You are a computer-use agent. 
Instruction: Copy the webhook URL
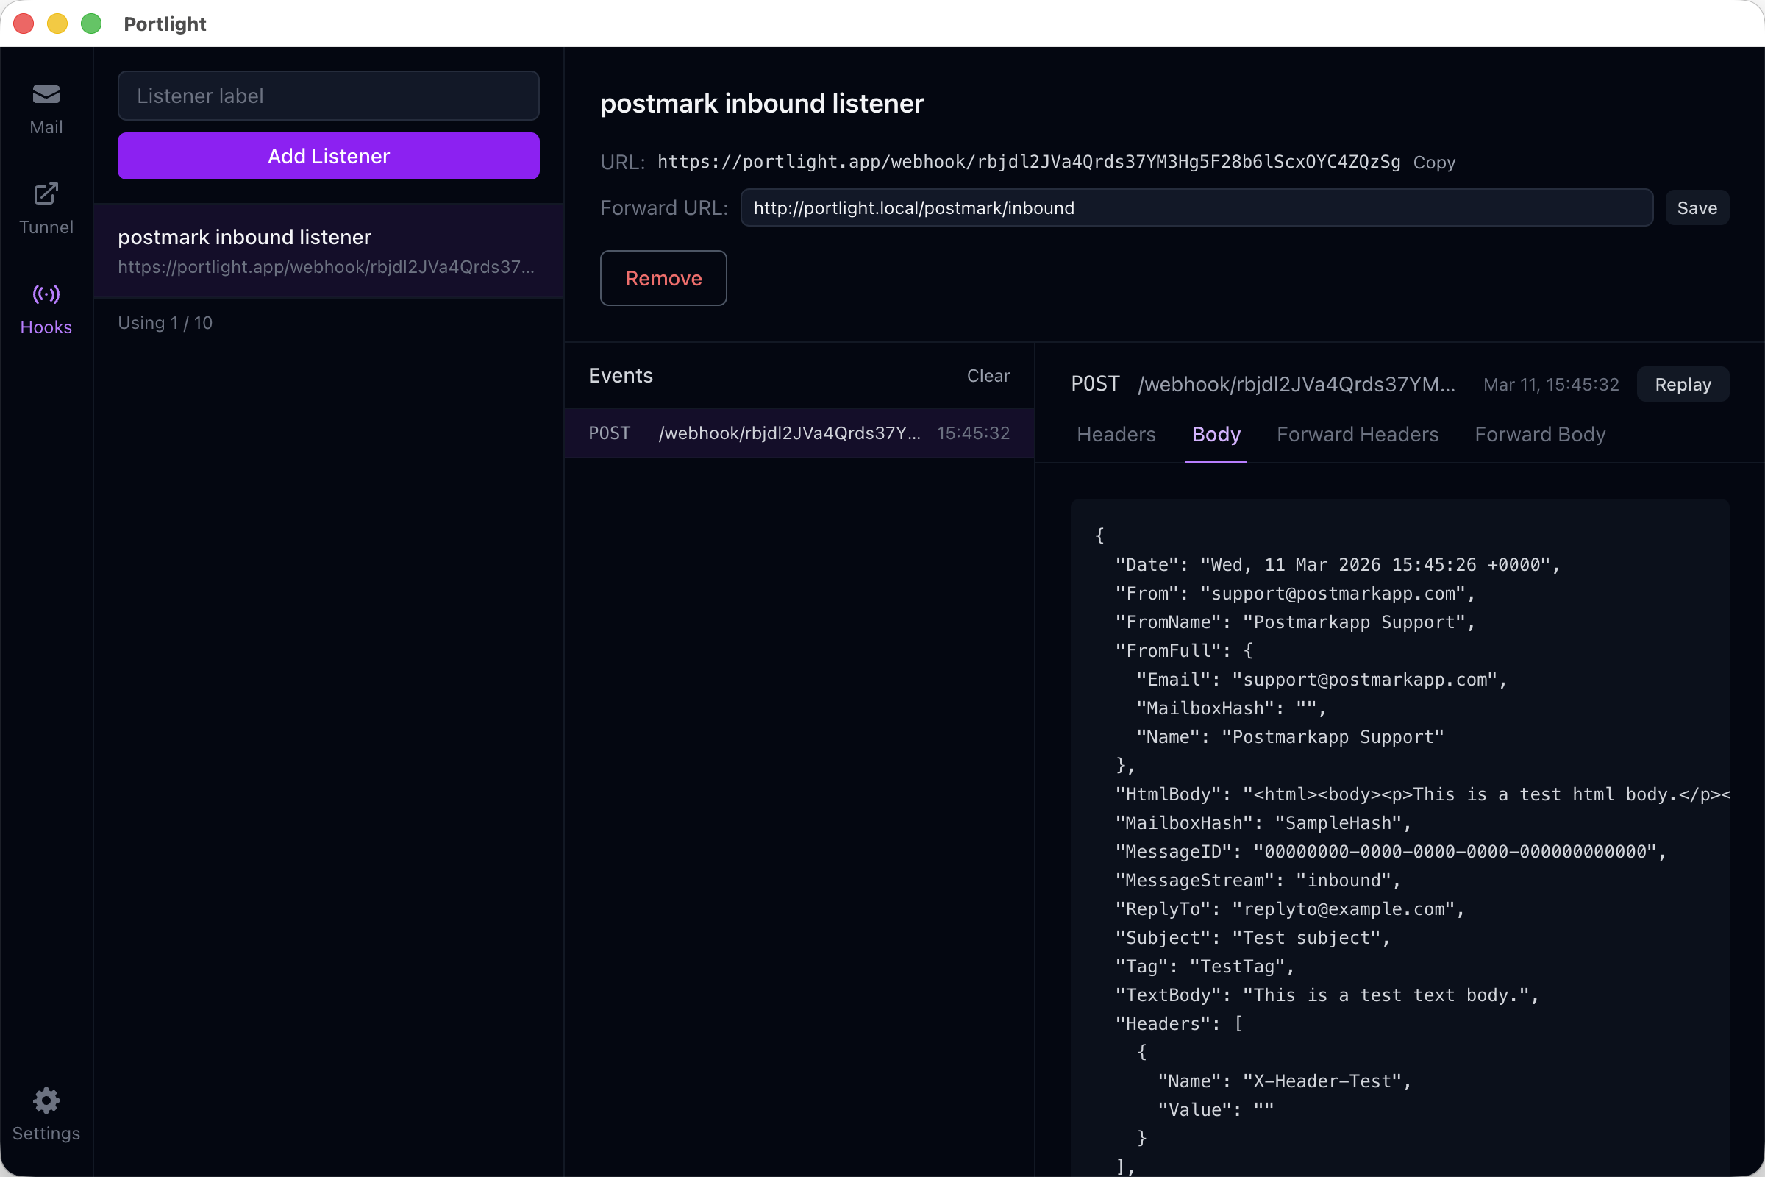1433,162
